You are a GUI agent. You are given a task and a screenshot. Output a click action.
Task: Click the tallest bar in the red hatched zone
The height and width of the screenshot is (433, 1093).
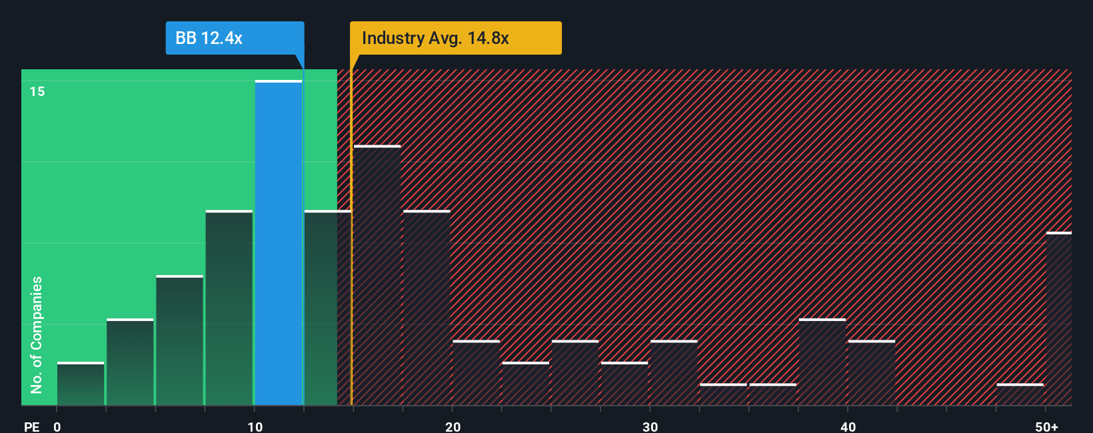pyautogui.click(x=377, y=275)
